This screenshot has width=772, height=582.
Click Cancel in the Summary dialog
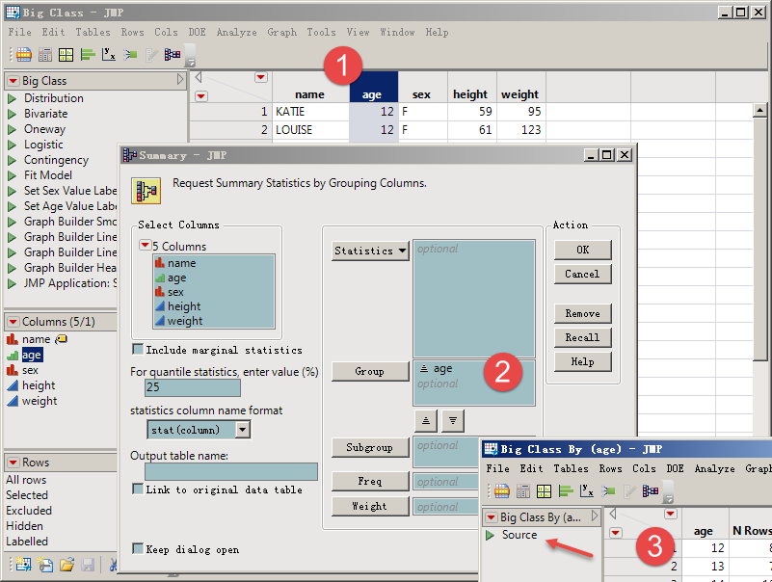click(583, 274)
